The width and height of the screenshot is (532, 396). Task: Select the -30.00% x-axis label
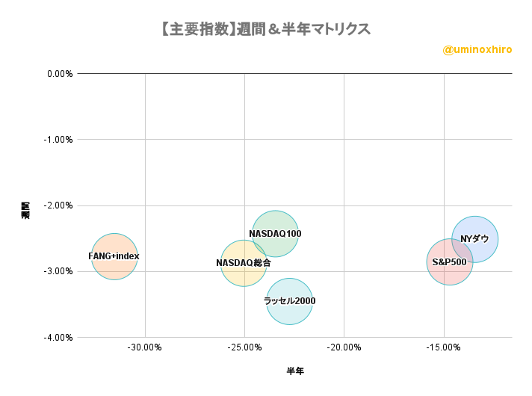pyautogui.click(x=144, y=347)
